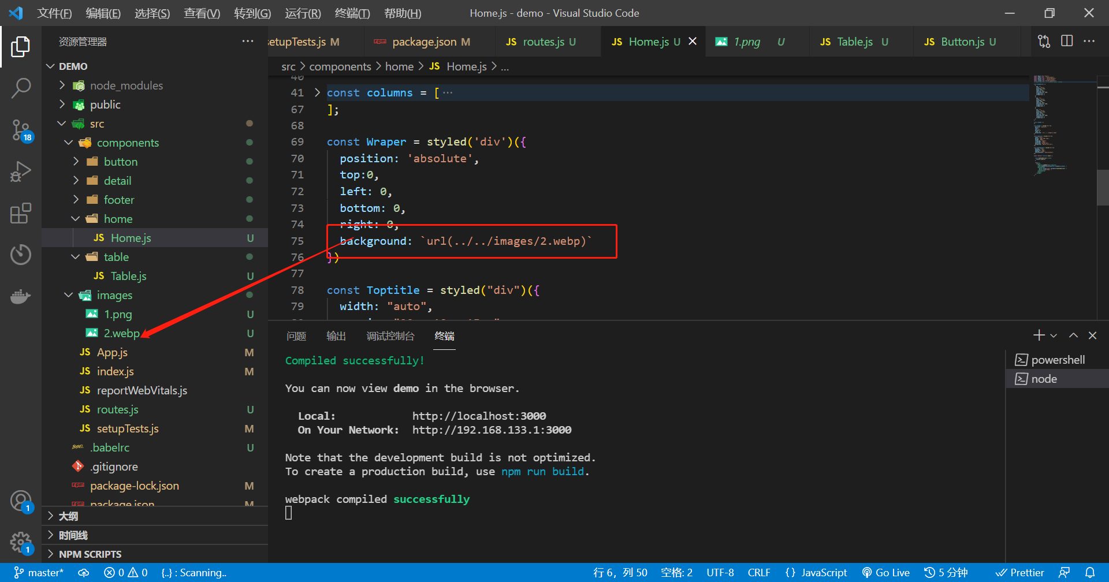
Task: Click the Explorer panel more actions ellipsis
Action: 248,41
